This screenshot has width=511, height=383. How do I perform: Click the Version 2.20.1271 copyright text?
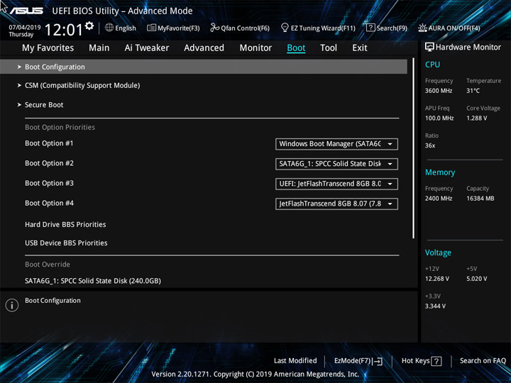(255, 374)
